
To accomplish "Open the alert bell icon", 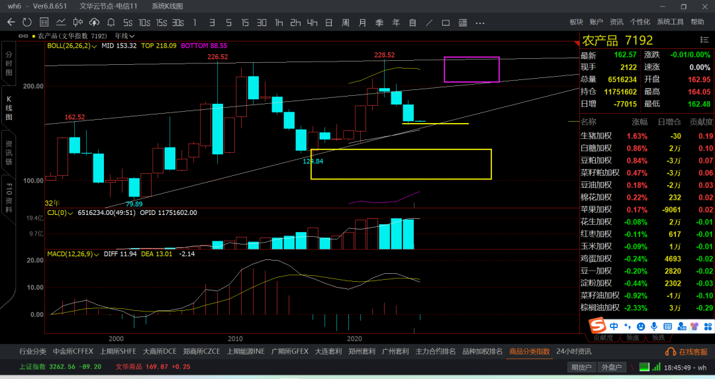I will tap(111, 22).
